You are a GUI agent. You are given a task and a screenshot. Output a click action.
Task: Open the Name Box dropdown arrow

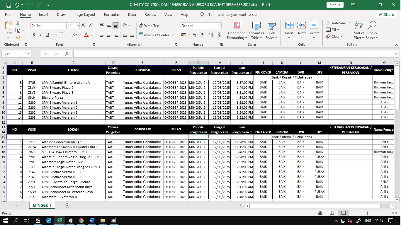pos(28,54)
